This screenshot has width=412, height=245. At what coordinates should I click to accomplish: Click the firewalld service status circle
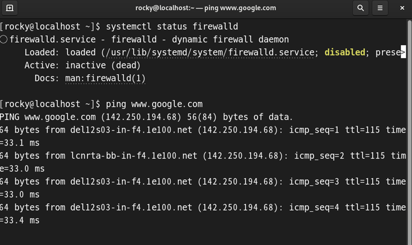[x=3, y=39]
